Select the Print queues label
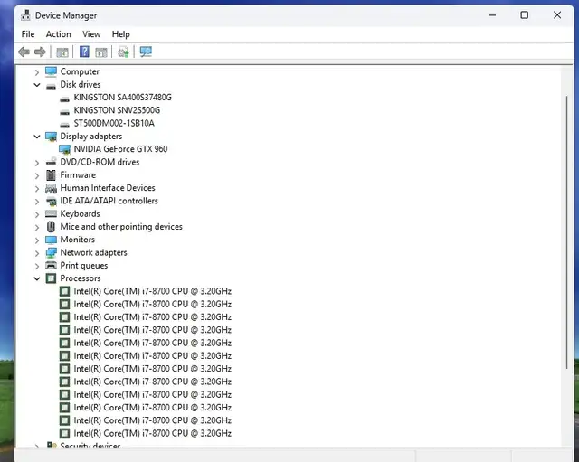 [x=84, y=265]
